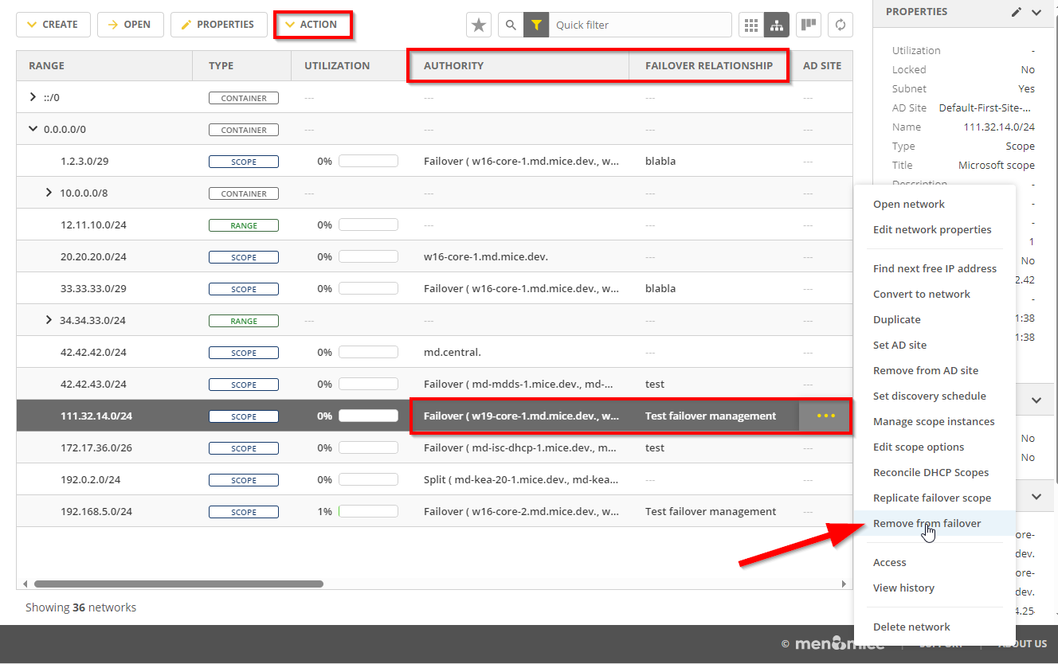Open the Create dropdown
The height and width of the screenshot is (664, 1058).
(x=53, y=25)
